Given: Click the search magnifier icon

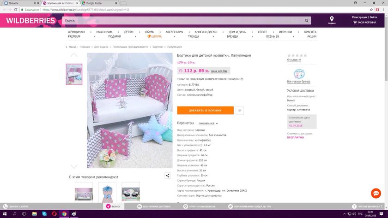Looking at the screenshot, I should tap(307, 21).
